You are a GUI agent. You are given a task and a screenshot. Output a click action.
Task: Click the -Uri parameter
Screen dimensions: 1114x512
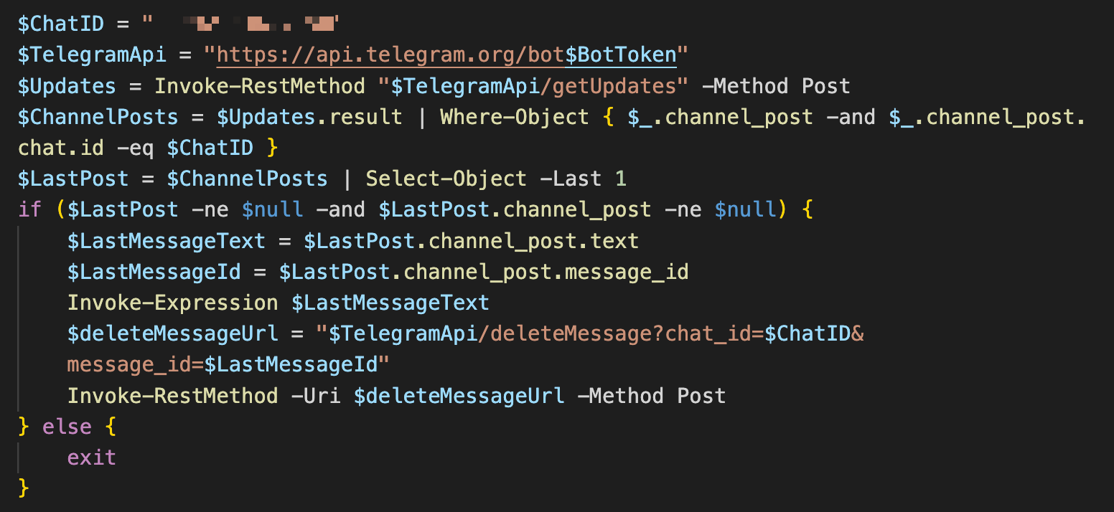[x=316, y=395]
